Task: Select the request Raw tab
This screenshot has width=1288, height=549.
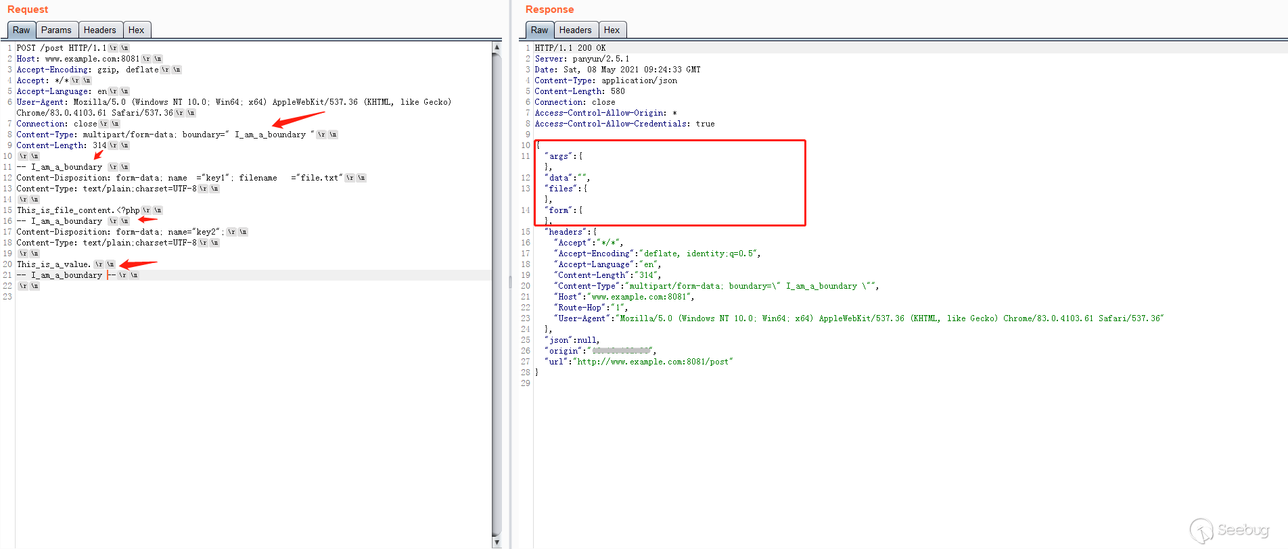Action: coord(21,30)
